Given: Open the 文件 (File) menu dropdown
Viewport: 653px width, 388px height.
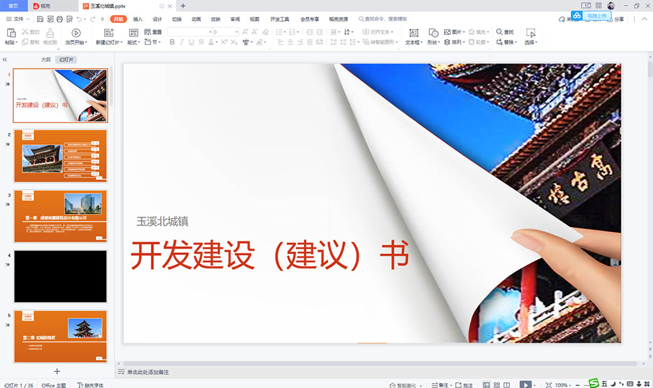Looking at the screenshot, I should (18, 19).
